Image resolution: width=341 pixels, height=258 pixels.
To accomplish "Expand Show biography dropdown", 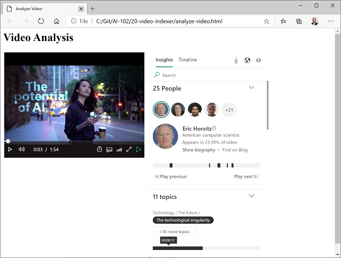I will point(201,150).
